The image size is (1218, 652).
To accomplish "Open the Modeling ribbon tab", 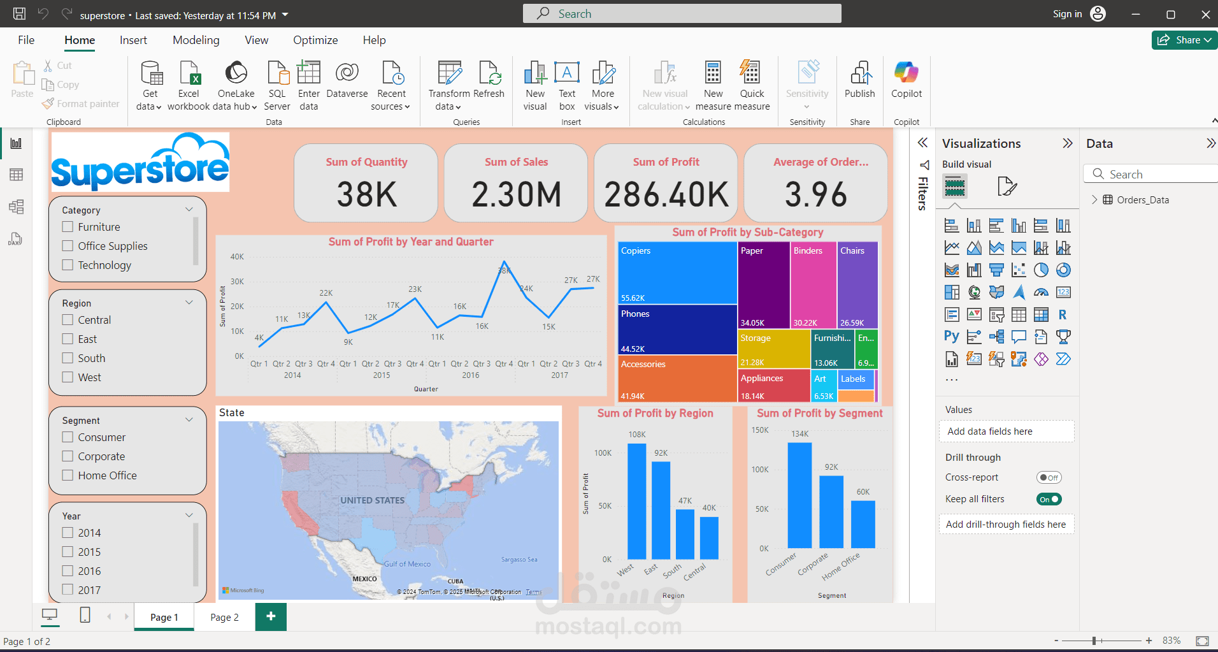I will [x=196, y=40].
